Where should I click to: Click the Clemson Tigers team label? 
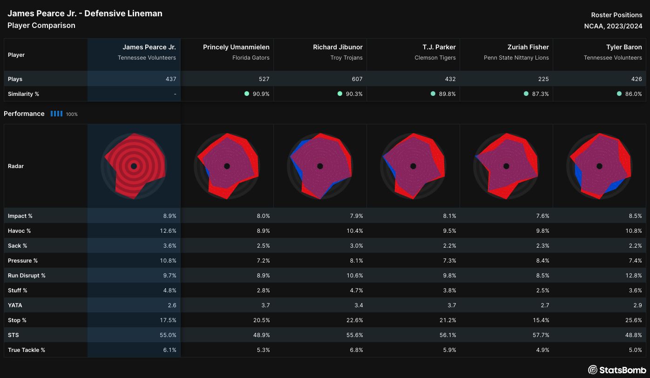point(435,58)
